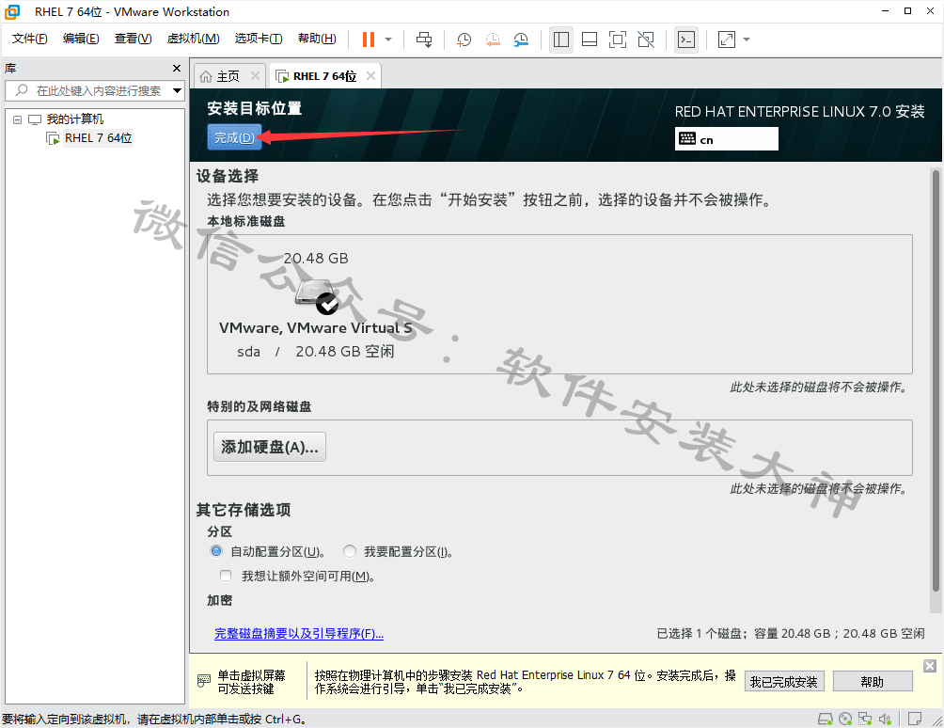This screenshot has width=944, height=728.
Task: Click the message log note icon
Action: 915,719
